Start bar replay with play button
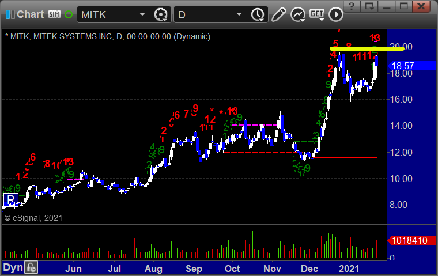Screen dimensions: 438x276 (x=335, y=14)
